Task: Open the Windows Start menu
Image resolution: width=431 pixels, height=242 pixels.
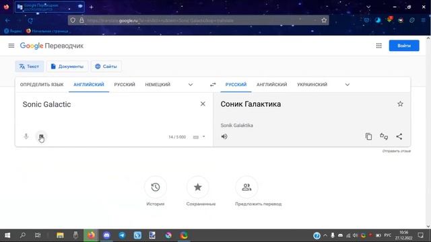Action: point(7,235)
